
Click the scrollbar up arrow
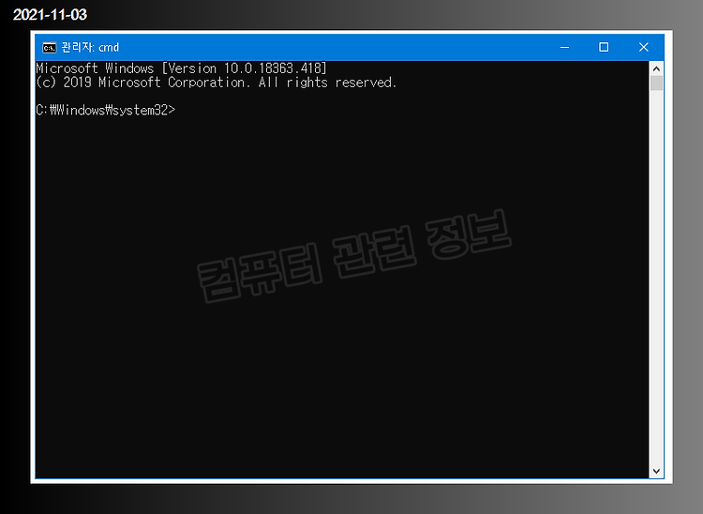pos(656,68)
